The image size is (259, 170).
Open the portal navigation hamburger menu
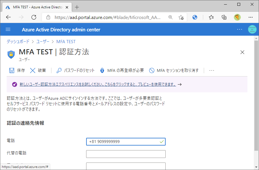(8, 29)
